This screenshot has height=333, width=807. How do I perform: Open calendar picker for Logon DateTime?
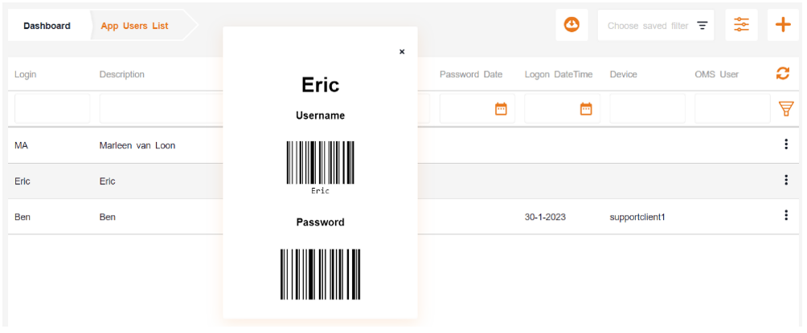(586, 108)
